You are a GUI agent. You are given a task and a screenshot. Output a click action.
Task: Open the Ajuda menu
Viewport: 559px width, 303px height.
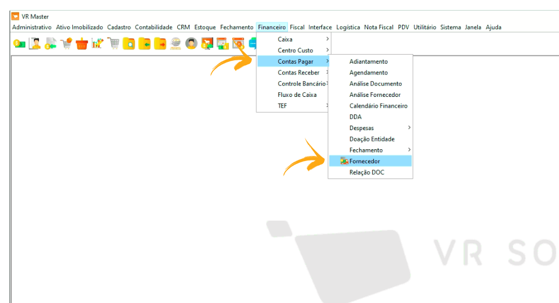tap(494, 27)
